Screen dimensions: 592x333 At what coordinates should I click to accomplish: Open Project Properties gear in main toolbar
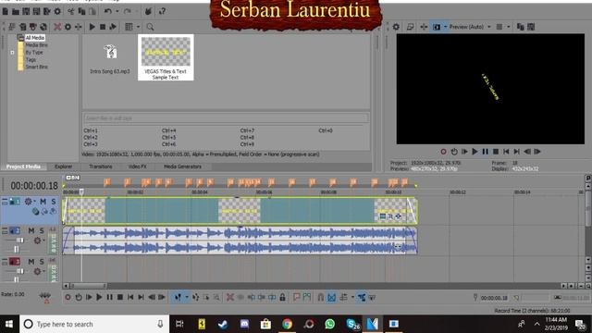[57, 12]
